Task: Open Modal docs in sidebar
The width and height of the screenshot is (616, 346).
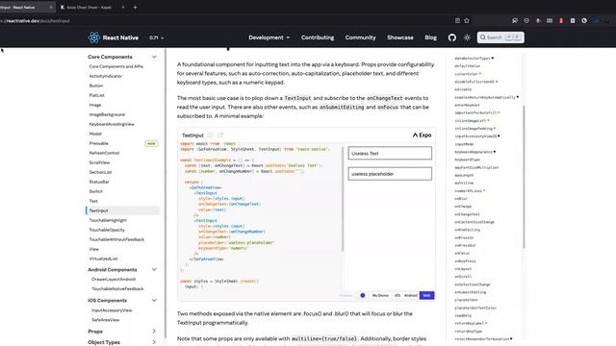Action: pyautogui.click(x=95, y=134)
